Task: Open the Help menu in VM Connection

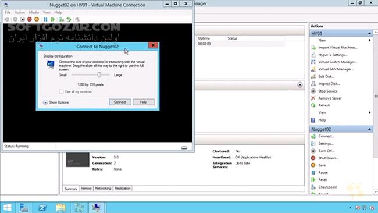Action: (58, 12)
